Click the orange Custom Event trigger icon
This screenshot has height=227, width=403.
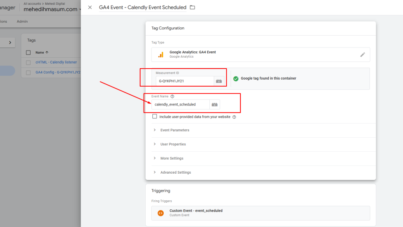point(161,213)
